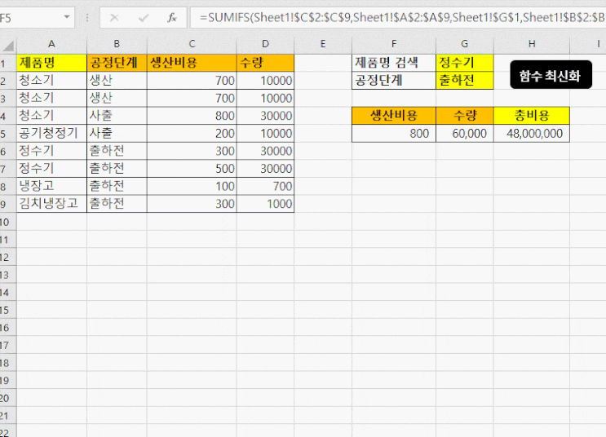The image size is (606, 437).
Task: Select the cell with value 100 in column C
Action: (192, 186)
